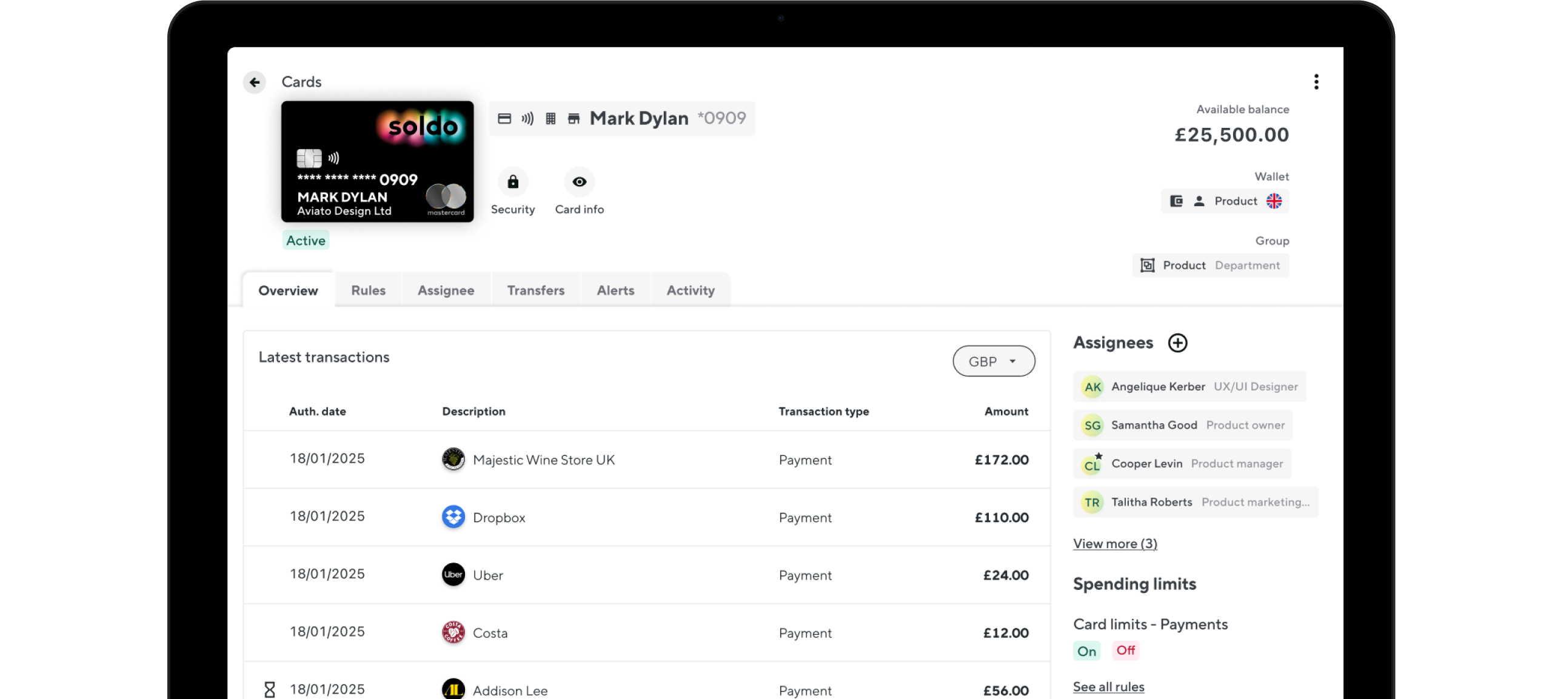Click the Addison Lee merchant logo
This screenshot has width=1552, height=699.
(x=453, y=689)
